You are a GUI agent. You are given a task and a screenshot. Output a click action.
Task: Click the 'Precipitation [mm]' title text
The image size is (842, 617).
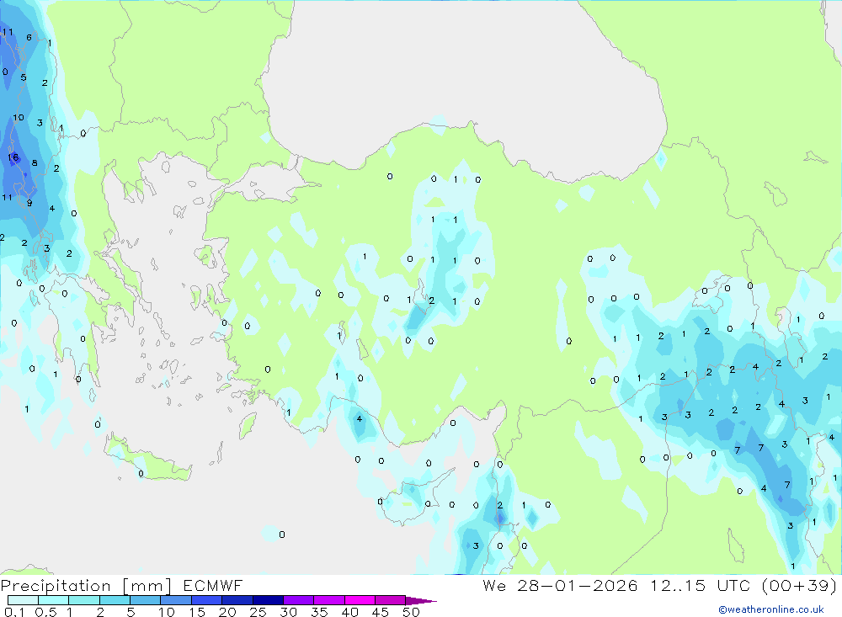click(x=86, y=586)
